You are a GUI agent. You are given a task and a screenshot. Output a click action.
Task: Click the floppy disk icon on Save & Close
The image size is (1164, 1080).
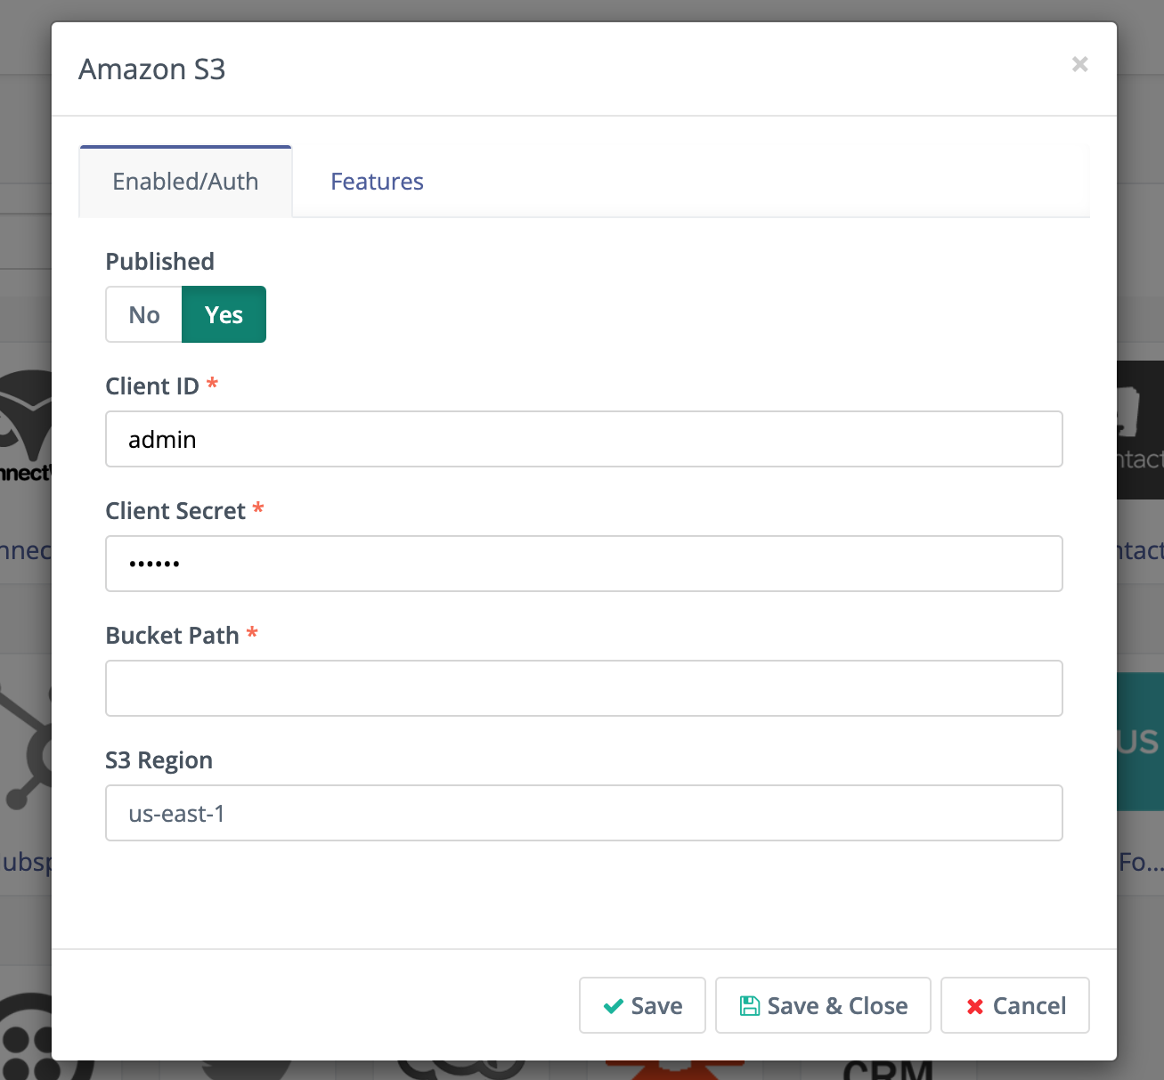pos(750,1006)
